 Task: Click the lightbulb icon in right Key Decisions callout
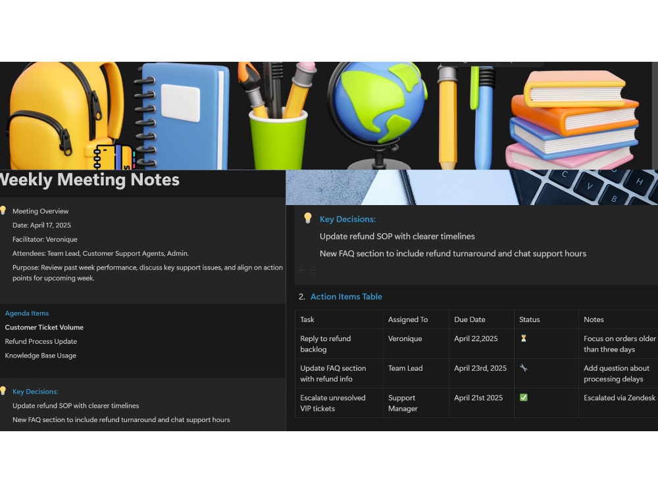coord(307,218)
